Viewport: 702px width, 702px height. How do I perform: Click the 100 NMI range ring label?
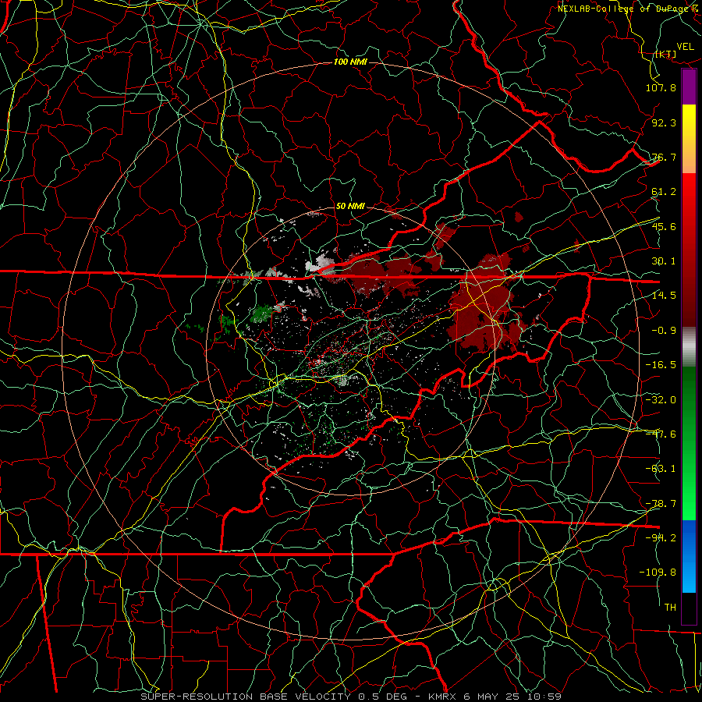pyautogui.click(x=350, y=62)
